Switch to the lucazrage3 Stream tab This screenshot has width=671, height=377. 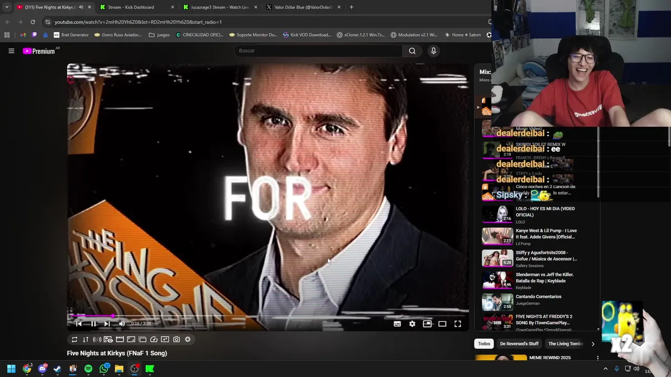(220, 7)
